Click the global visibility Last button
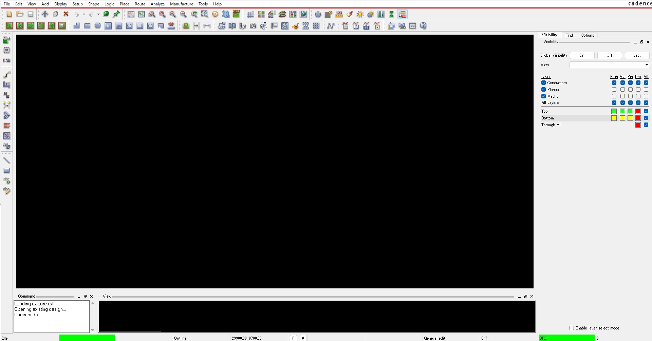Viewport: 652px width, 341px height. 637,55
